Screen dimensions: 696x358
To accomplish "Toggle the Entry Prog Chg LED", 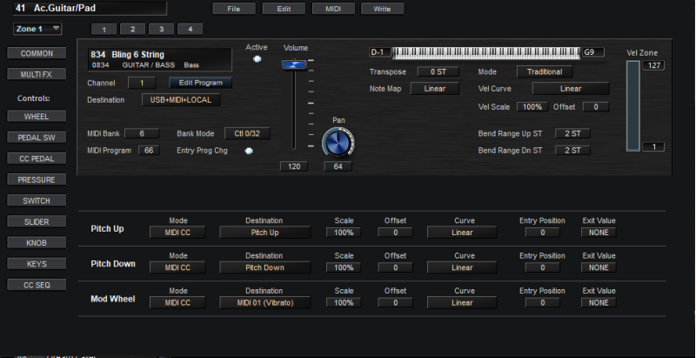I will (250, 150).
